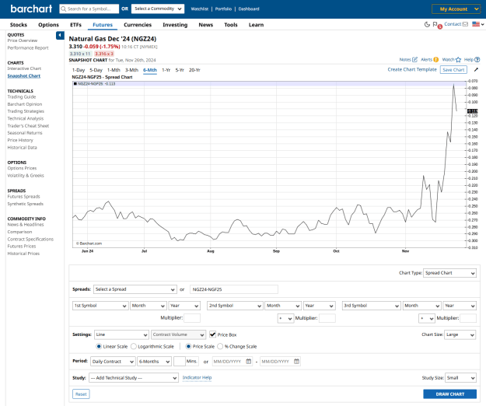The image size is (486, 406).
Task: Select Linear Scale radio button
Action: coord(99,346)
